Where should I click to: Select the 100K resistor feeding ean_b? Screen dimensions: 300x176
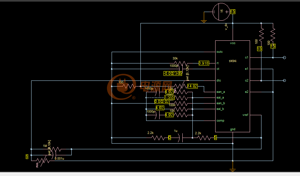click(x=181, y=104)
